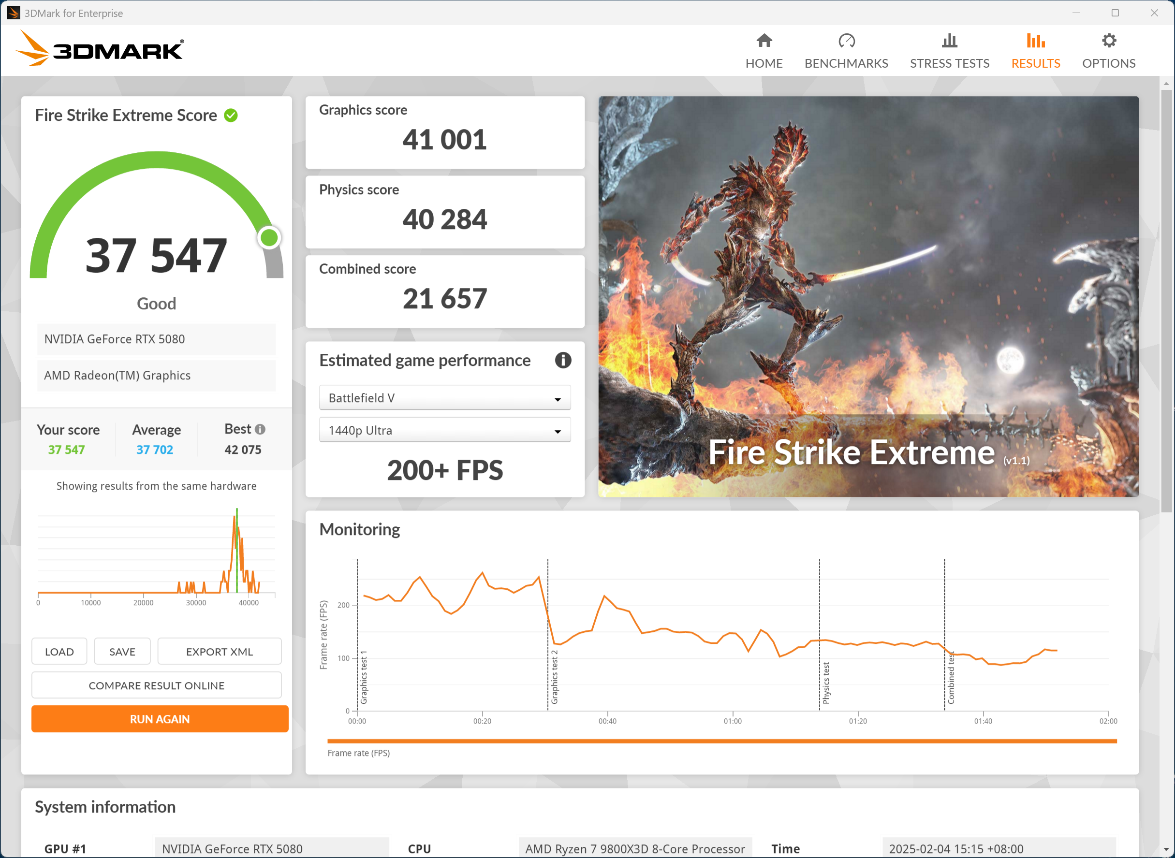Image resolution: width=1175 pixels, height=858 pixels.
Task: Click the info icon next to Best
Action: pyautogui.click(x=260, y=429)
